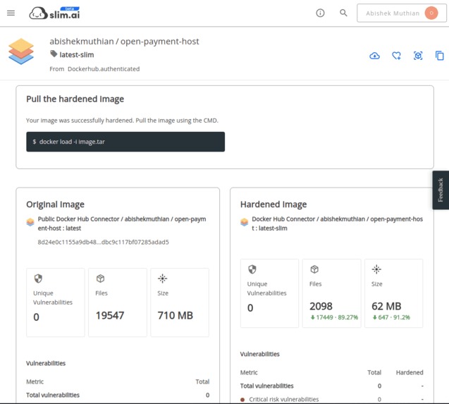Click the 19547 files value
Screen dimensions: 449x404
click(x=110, y=315)
